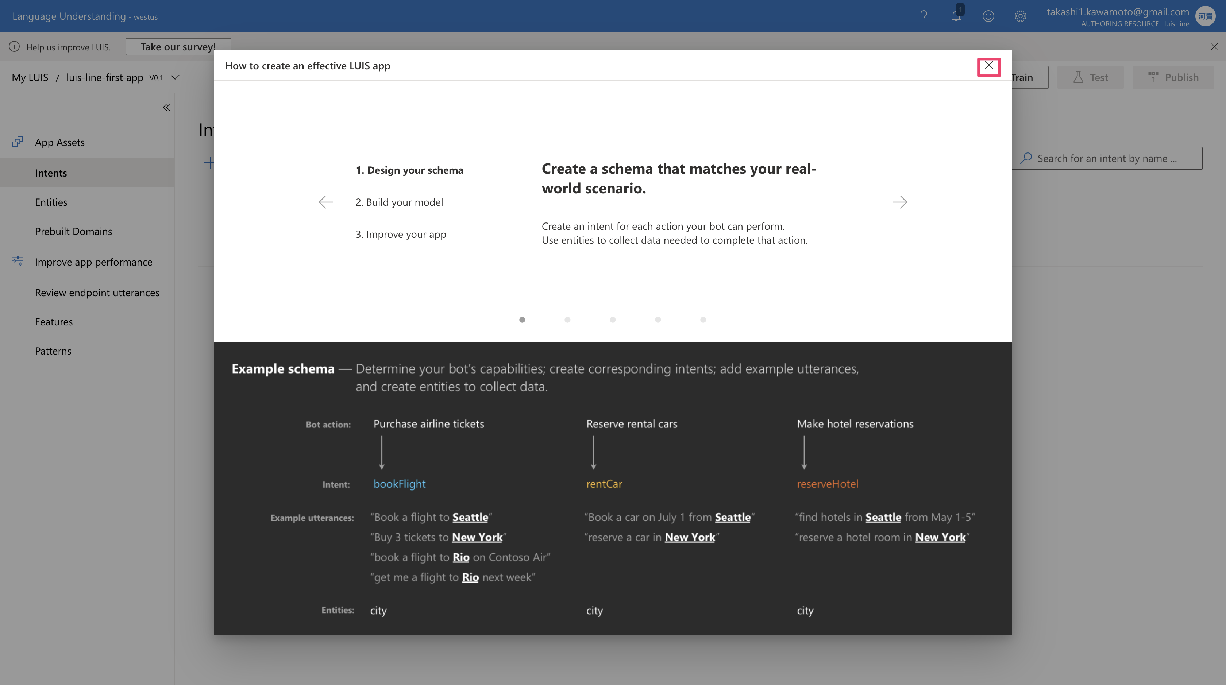The image size is (1226, 685).
Task: Select step 3 Improve your app
Action: [x=401, y=234]
